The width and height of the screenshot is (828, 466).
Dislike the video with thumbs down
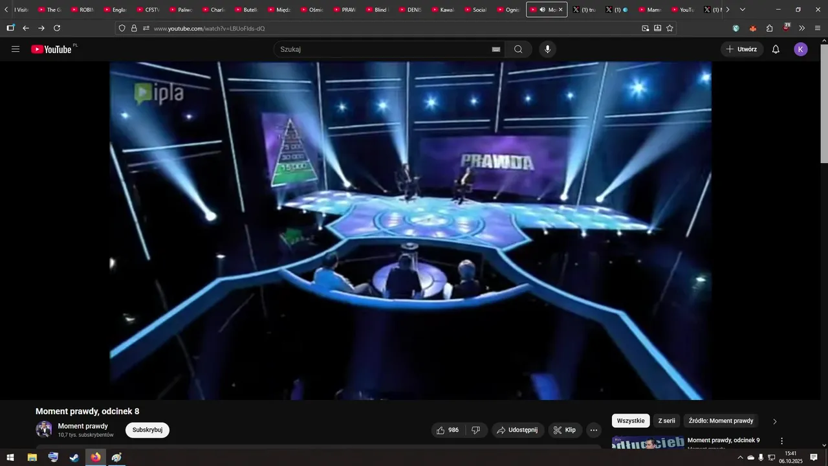pos(475,430)
